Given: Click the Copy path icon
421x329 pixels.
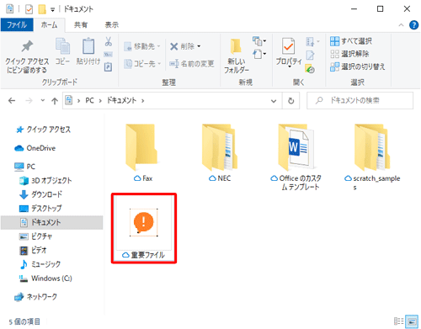Looking at the screenshot, I should [x=109, y=55].
